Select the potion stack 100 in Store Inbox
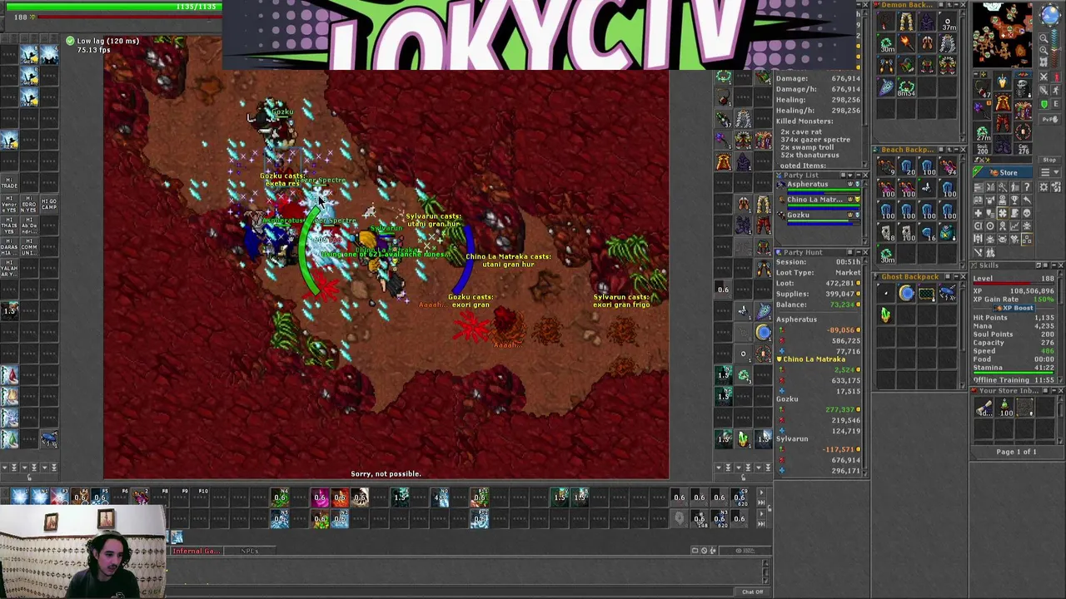 tap(1005, 408)
